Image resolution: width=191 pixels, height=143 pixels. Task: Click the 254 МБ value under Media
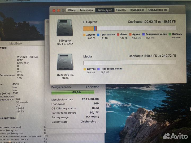91,73
